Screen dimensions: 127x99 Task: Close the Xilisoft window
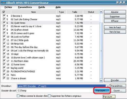pyautogui.click(x=124, y=3)
